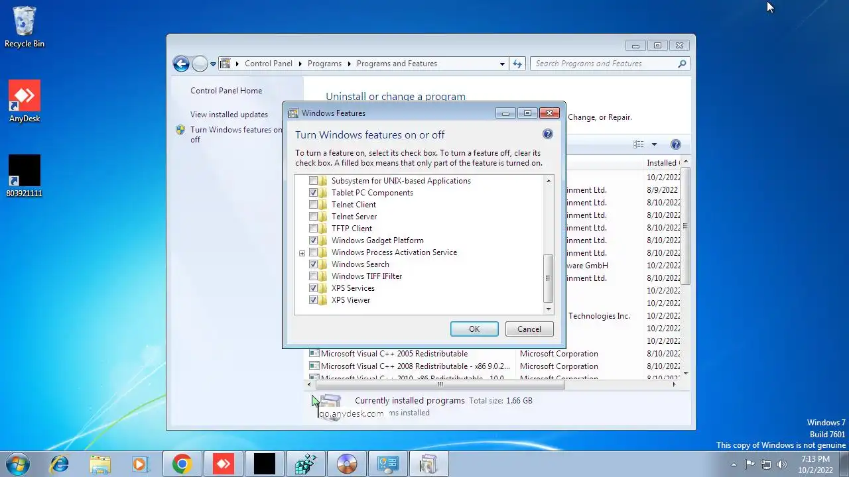Expand the arrow after Programs breadcrumb
The height and width of the screenshot is (477, 849).
[x=349, y=64]
